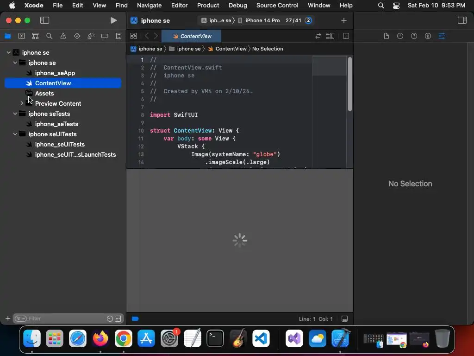Open the Library plus button in toolbar
This screenshot has width=474, height=356.
tap(344, 20)
